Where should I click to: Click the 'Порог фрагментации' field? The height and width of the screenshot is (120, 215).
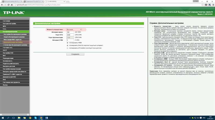point(70,38)
